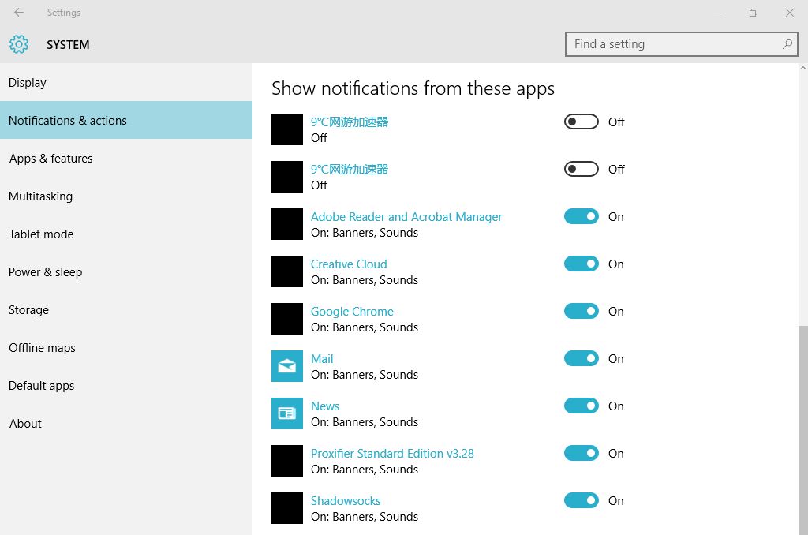Image resolution: width=808 pixels, height=535 pixels.
Task: Minimize the Settings window
Action: click(716, 13)
